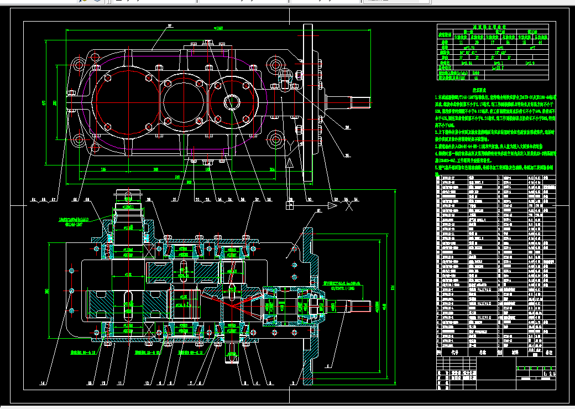
Task: Click the 1:2.5 scale value in title block
Action: [x=548, y=374]
